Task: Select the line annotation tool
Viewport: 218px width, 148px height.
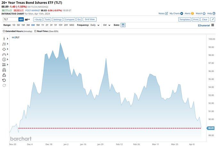Action: point(4,44)
